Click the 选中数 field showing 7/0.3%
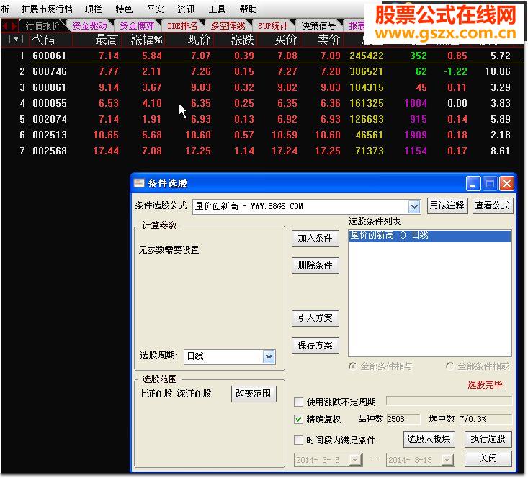528x478 pixels. point(486,419)
